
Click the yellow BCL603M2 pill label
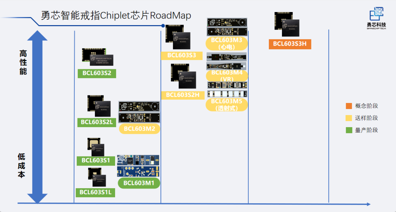139,129
